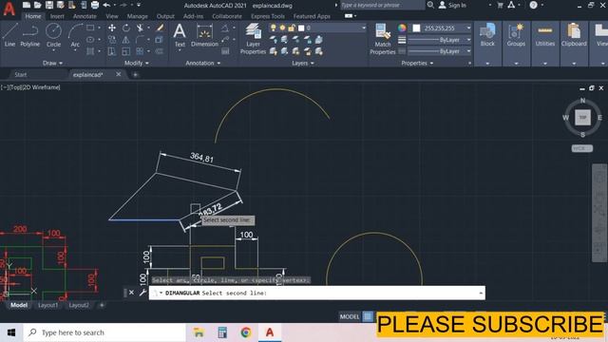Expand the Modify panel

coord(137,63)
